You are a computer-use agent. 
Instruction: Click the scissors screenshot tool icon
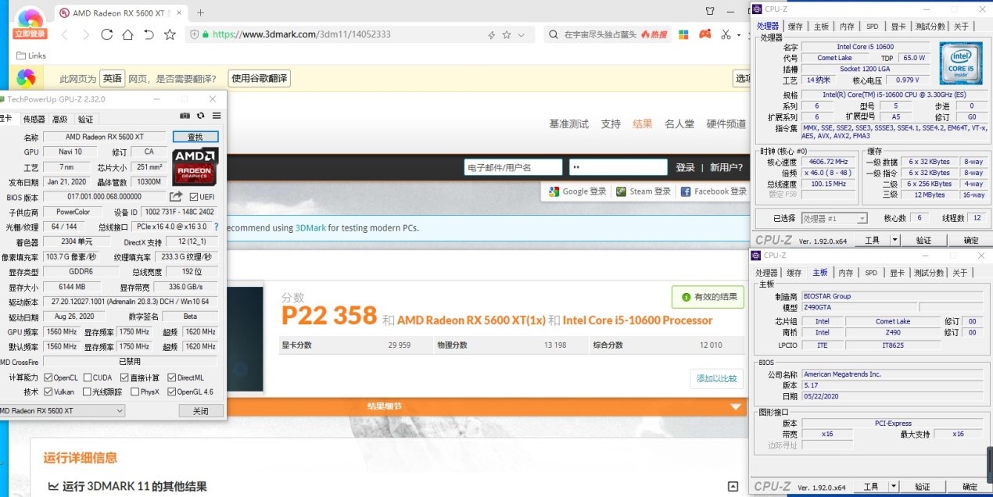[726, 34]
